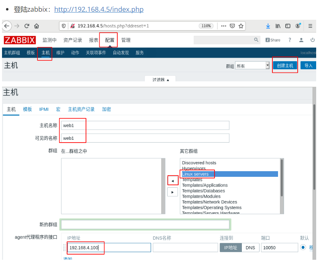The width and height of the screenshot is (321, 261).
Task: Go to 自动发现 submenu
Action: click(121, 53)
